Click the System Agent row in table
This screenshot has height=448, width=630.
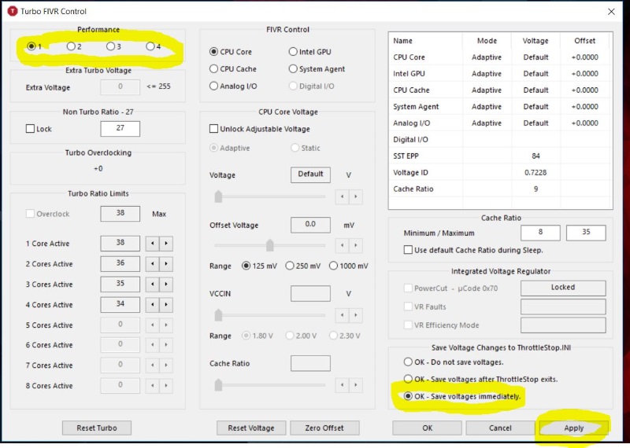click(500, 106)
